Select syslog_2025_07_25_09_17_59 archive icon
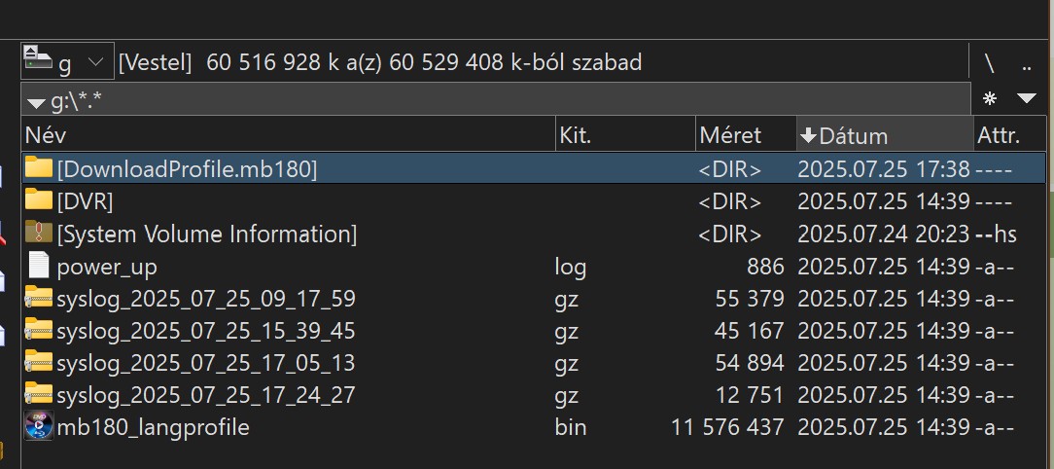1054x469 pixels. 38,298
